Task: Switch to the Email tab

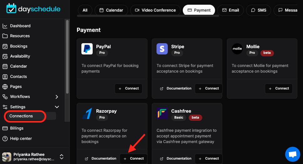Action: point(230,10)
